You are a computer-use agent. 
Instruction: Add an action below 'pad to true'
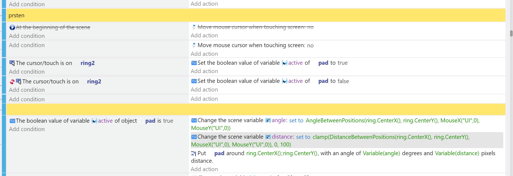[x=204, y=71]
